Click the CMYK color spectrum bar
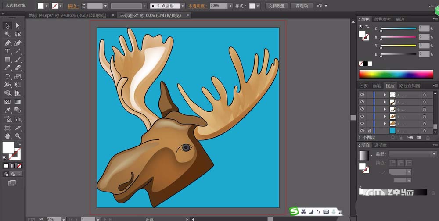The image size is (439, 221). [x=396, y=74]
